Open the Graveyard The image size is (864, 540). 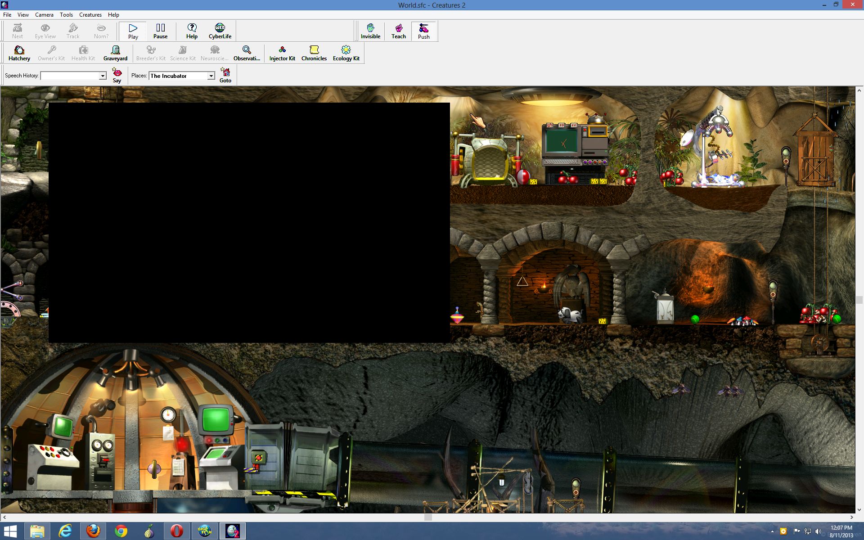click(x=115, y=53)
